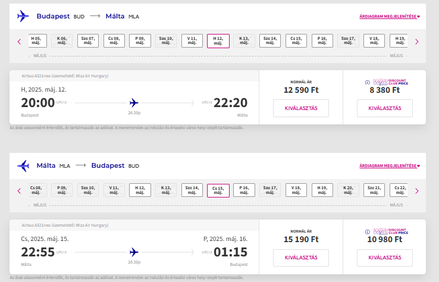
Task: Go to earlier dates in the Budapest–Málta date strip
Action: click(19, 42)
